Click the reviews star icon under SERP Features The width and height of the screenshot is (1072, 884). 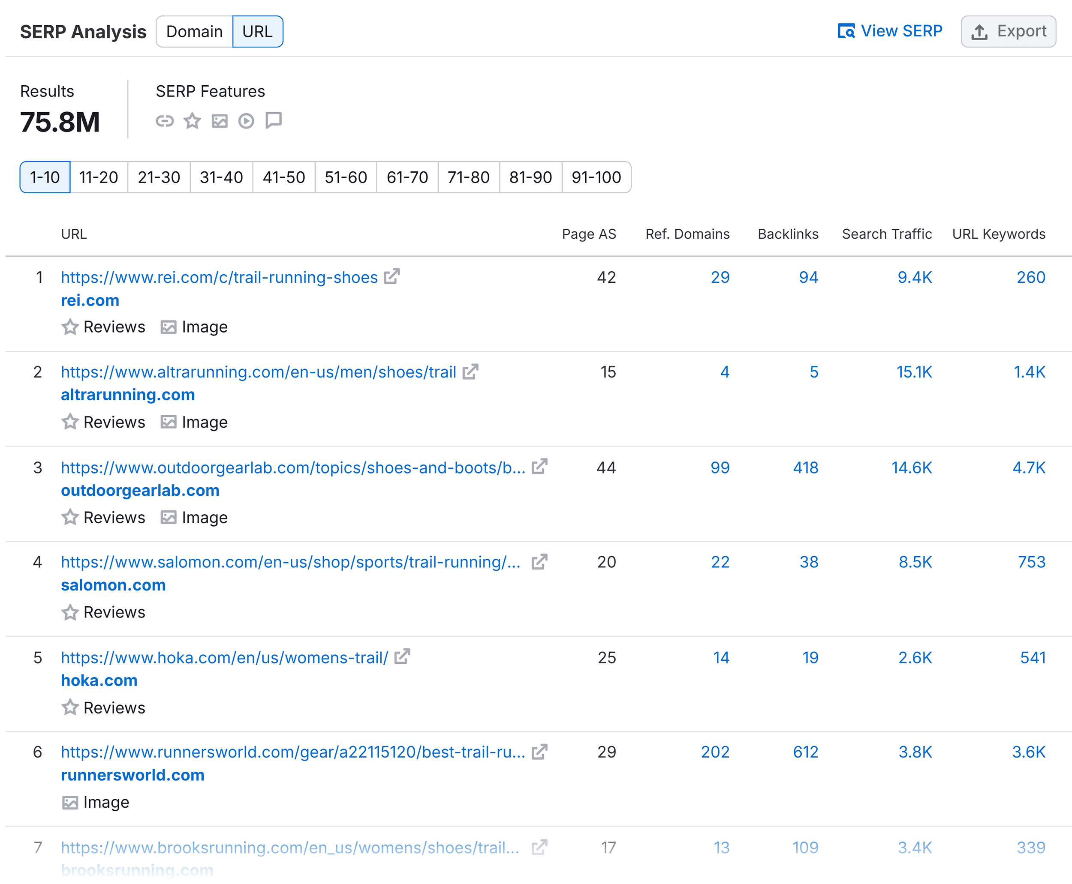coord(192,121)
